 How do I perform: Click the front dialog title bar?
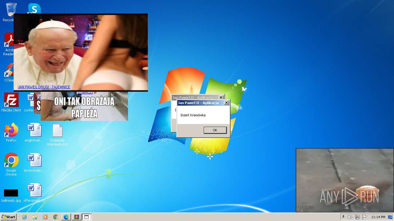tap(200, 103)
